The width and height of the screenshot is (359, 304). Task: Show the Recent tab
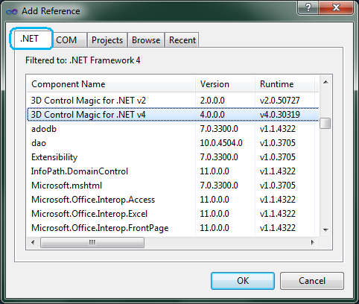182,39
